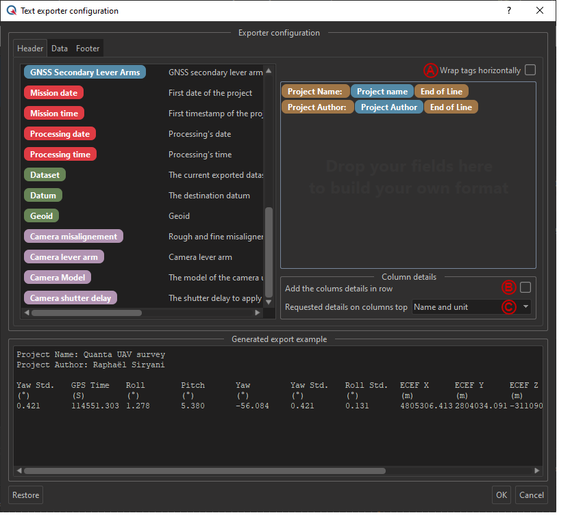Select the GNSS Secondary Lever Arms tag

pos(84,72)
